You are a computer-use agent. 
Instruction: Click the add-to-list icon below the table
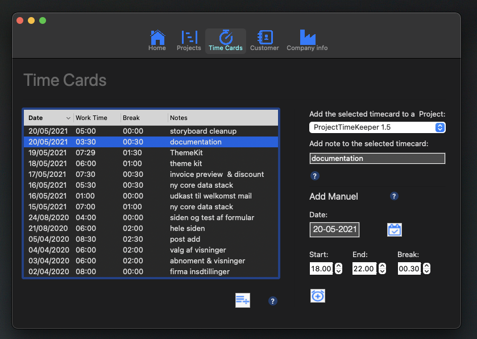(x=243, y=300)
